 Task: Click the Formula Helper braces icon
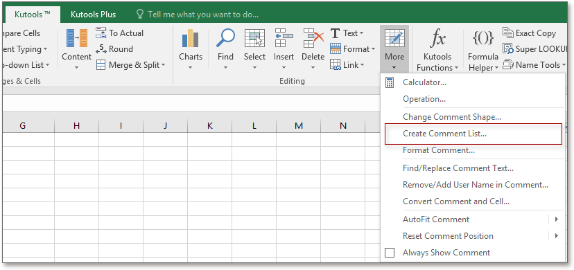483,38
